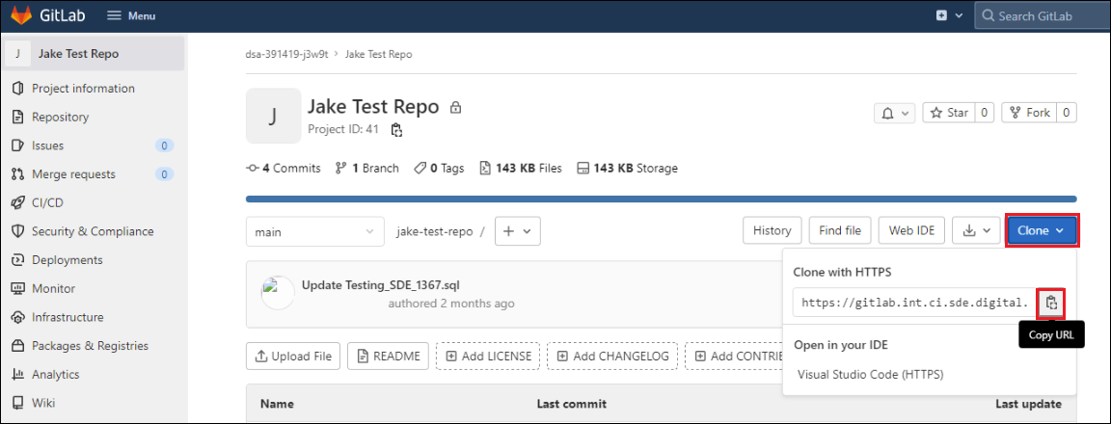The image size is (1111, 424).
Task: Click Add LICENSE button
Action: point(488,356)
